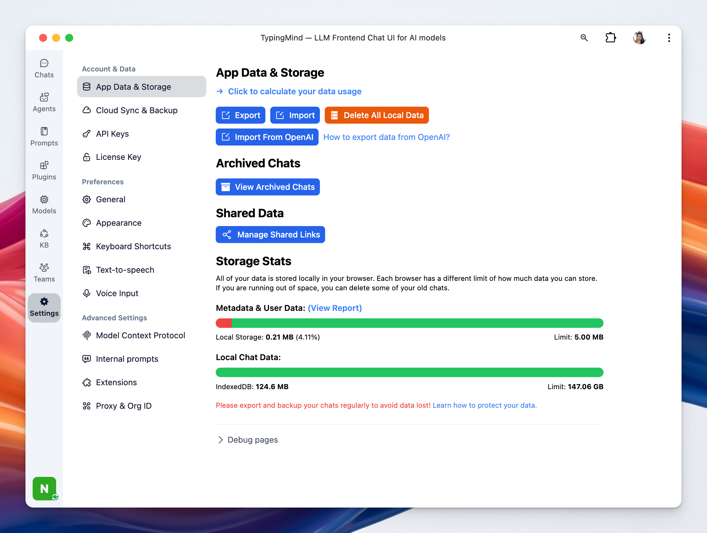Select Model Context Protocol settings
Image resolution: width=707 pixels, height=533 pixels.
pyautogui.click(x=140, y=335)
